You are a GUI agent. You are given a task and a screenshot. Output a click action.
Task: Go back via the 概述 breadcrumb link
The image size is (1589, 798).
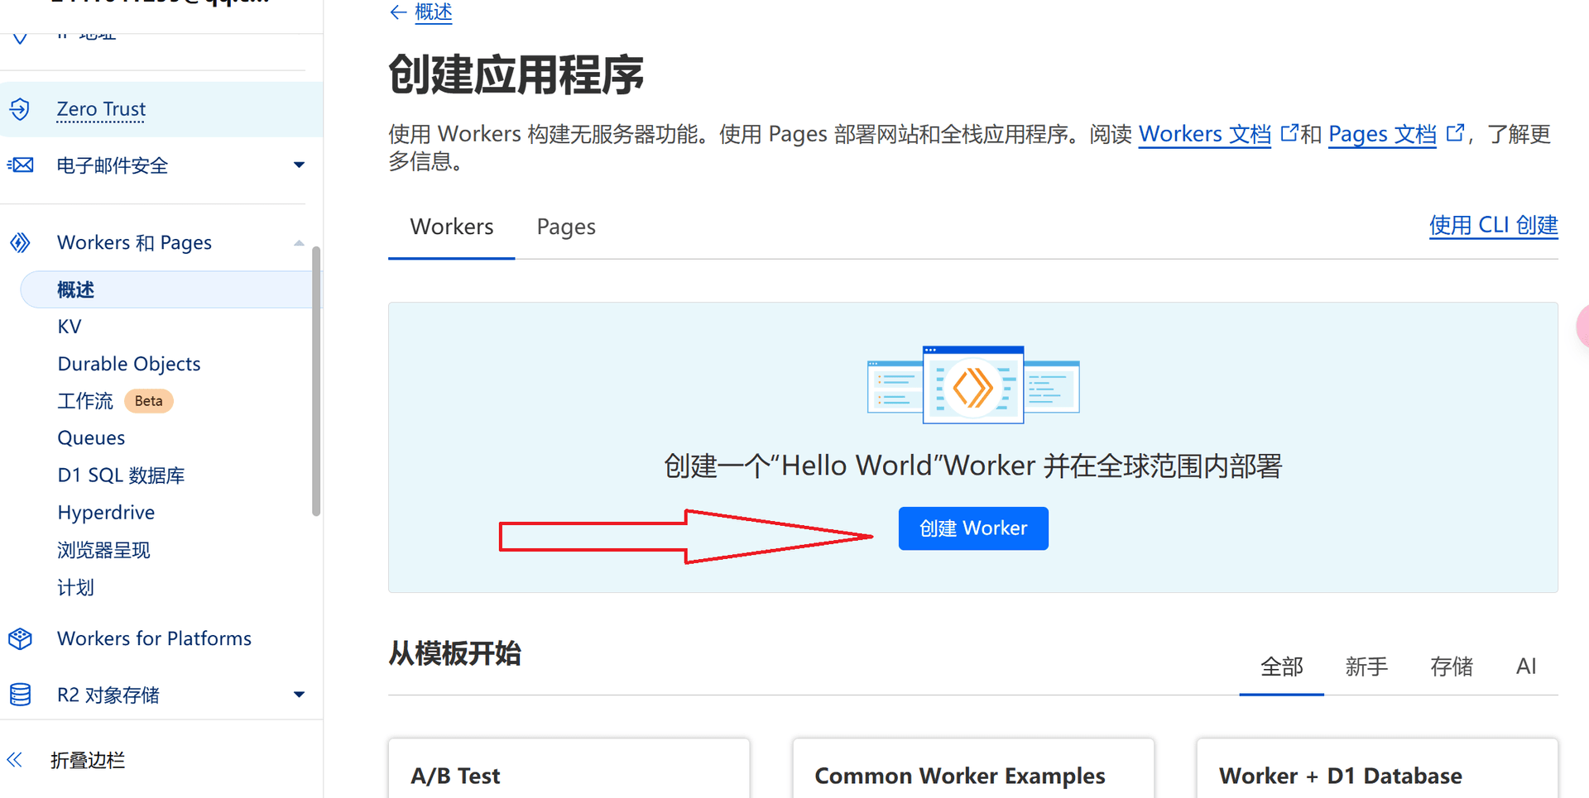point(433,12)
